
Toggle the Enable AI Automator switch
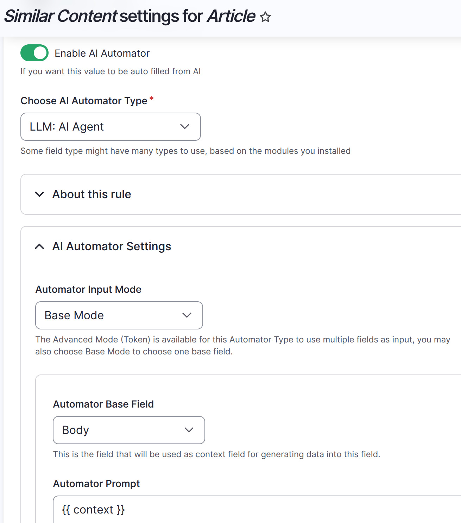34,53
